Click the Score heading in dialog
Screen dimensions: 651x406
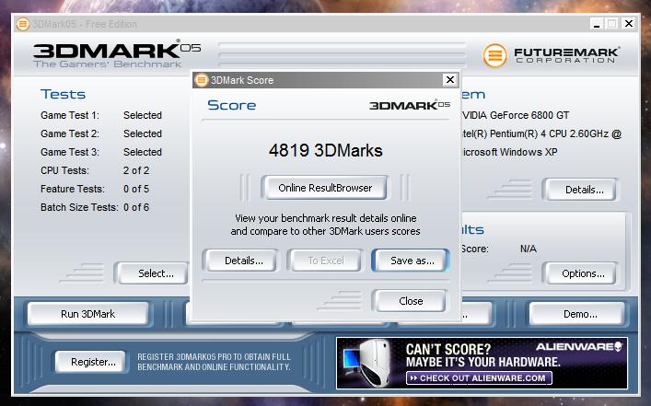click(232, 105)
